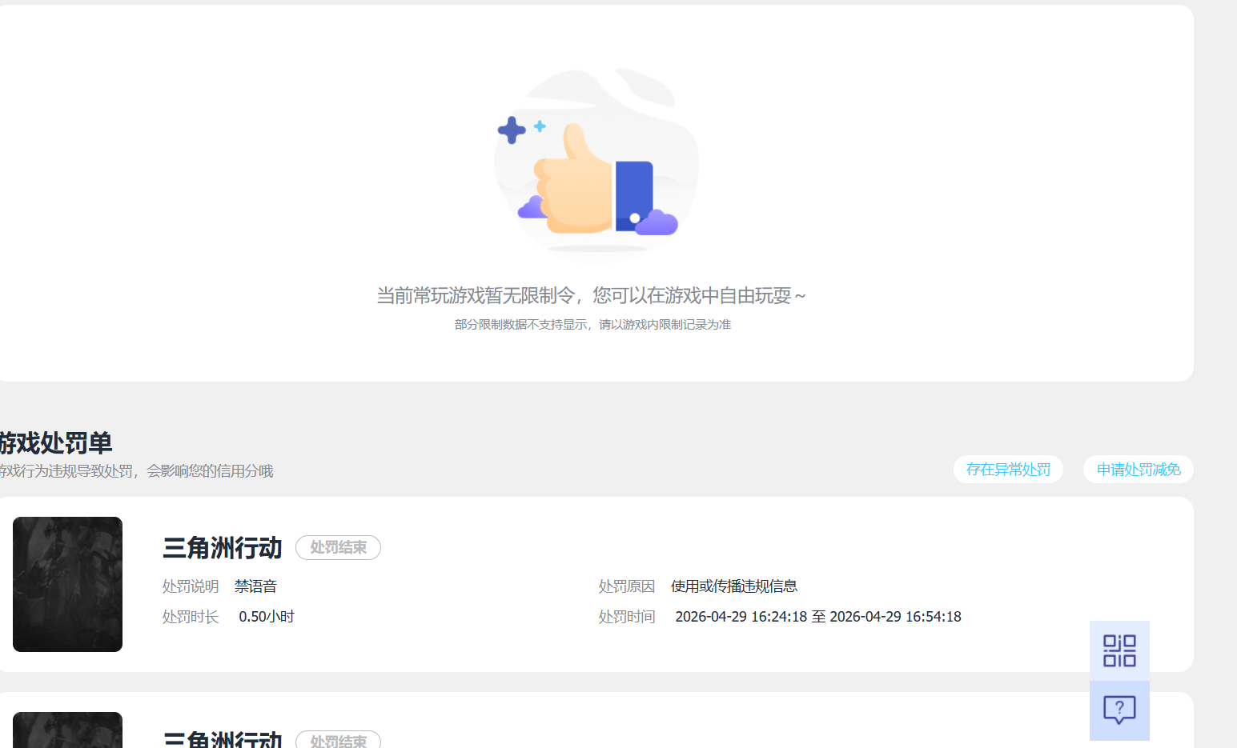Select the 游戏处罚单 heading
Viewport: 1237px width, 748px height.
click(56, 442)
